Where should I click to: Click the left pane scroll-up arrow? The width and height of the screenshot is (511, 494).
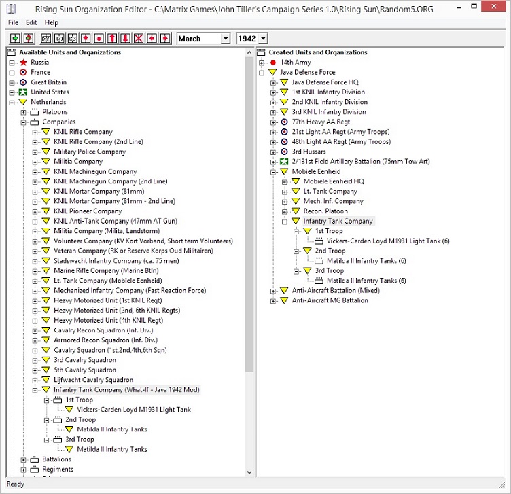click(249, 52)
